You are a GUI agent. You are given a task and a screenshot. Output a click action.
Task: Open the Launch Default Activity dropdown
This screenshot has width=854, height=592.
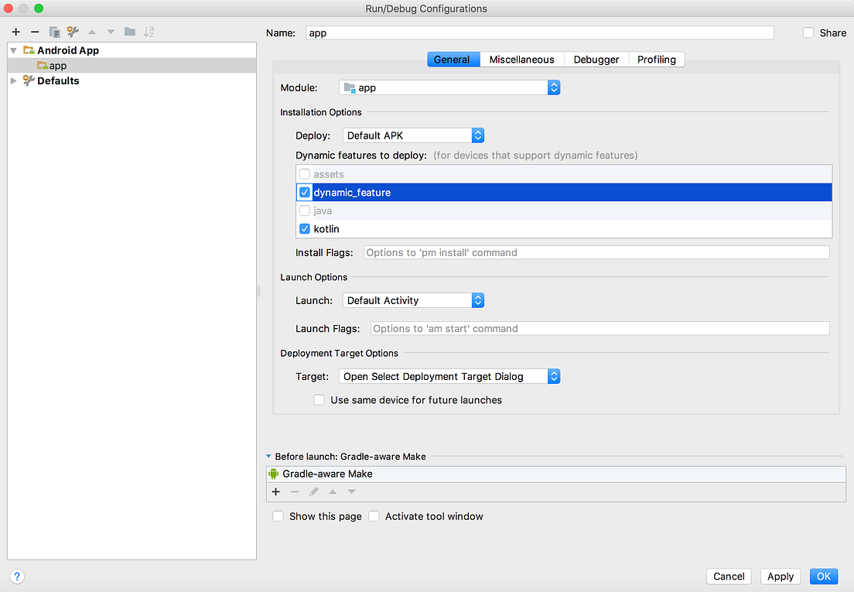click(x=413, y=300)
